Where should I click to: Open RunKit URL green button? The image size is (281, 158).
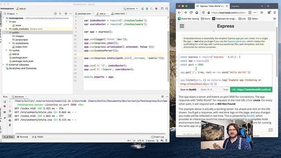tap(251, 90)
